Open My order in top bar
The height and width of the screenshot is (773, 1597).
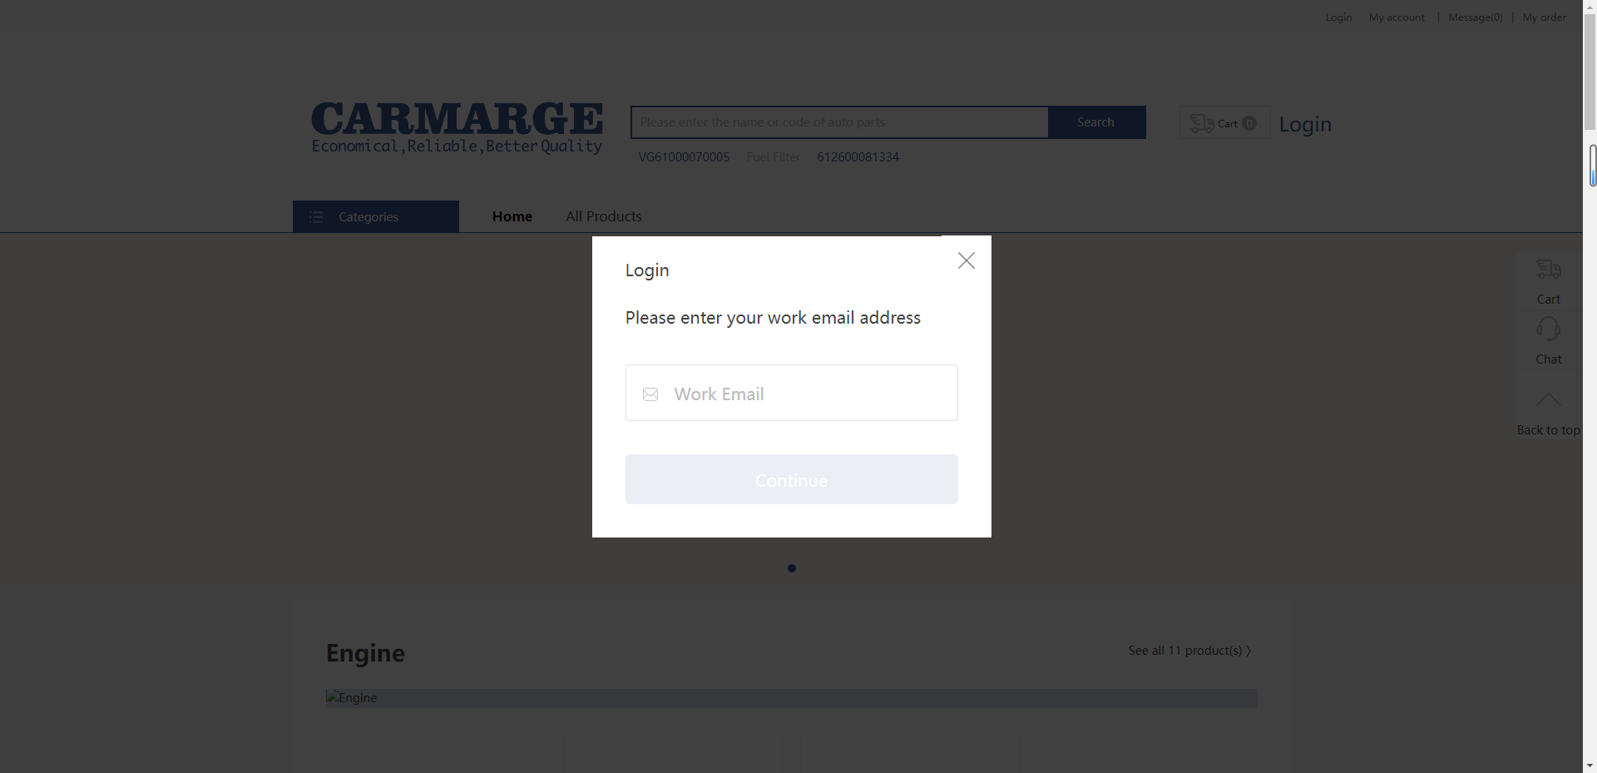pyautogui.click(x=1544, y=17)
